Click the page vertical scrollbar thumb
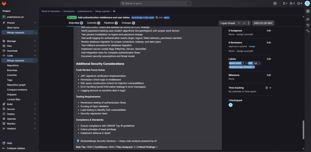 pos(303,130)
